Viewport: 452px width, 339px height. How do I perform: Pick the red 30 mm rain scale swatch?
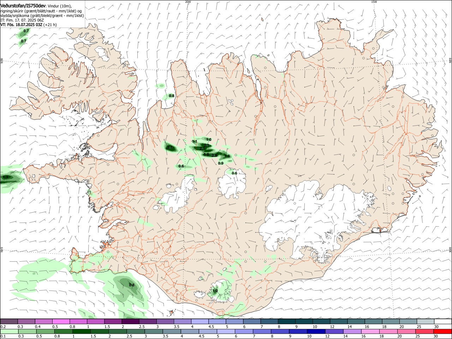point(443,331)
